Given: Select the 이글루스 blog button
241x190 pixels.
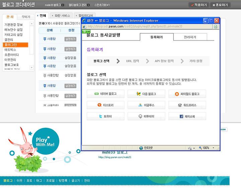Looking at the screenshot, I should tap(146, 105).
